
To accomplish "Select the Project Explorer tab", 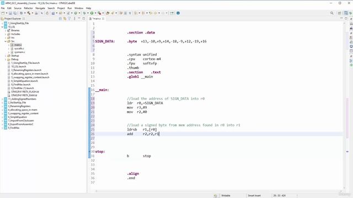I will (x=12, y=19).
